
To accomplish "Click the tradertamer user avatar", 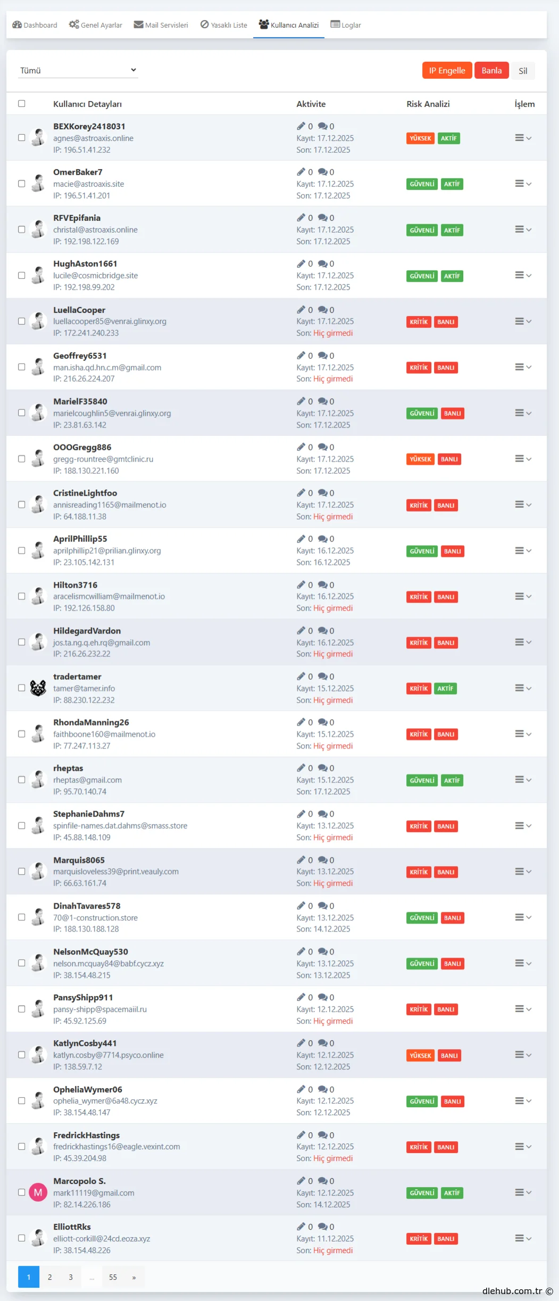I will coord(38,688).
